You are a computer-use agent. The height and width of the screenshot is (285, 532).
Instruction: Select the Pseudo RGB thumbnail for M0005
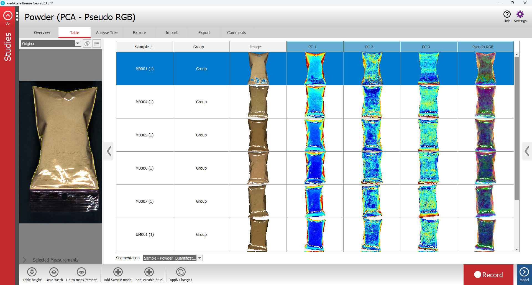click(x=485, y=135)
